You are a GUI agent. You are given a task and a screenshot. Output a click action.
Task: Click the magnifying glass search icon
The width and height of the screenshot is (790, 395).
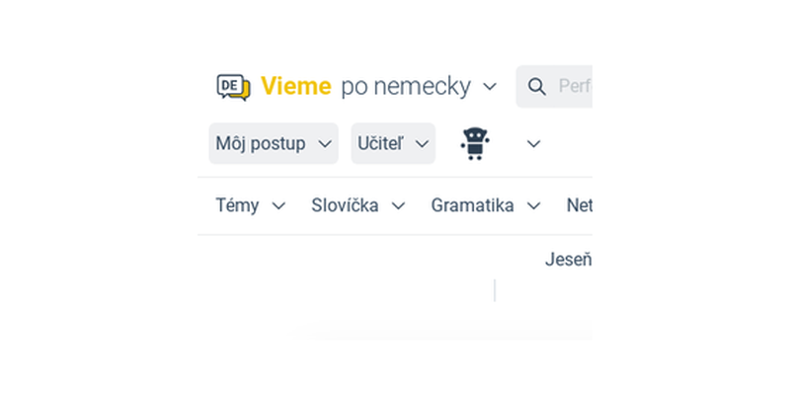pos(536,87)
